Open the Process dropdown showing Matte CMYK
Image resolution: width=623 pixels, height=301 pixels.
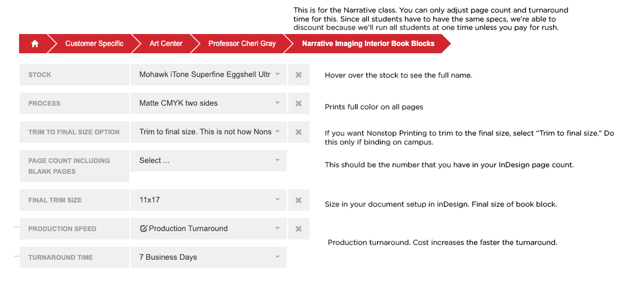[x=209, y=103]
